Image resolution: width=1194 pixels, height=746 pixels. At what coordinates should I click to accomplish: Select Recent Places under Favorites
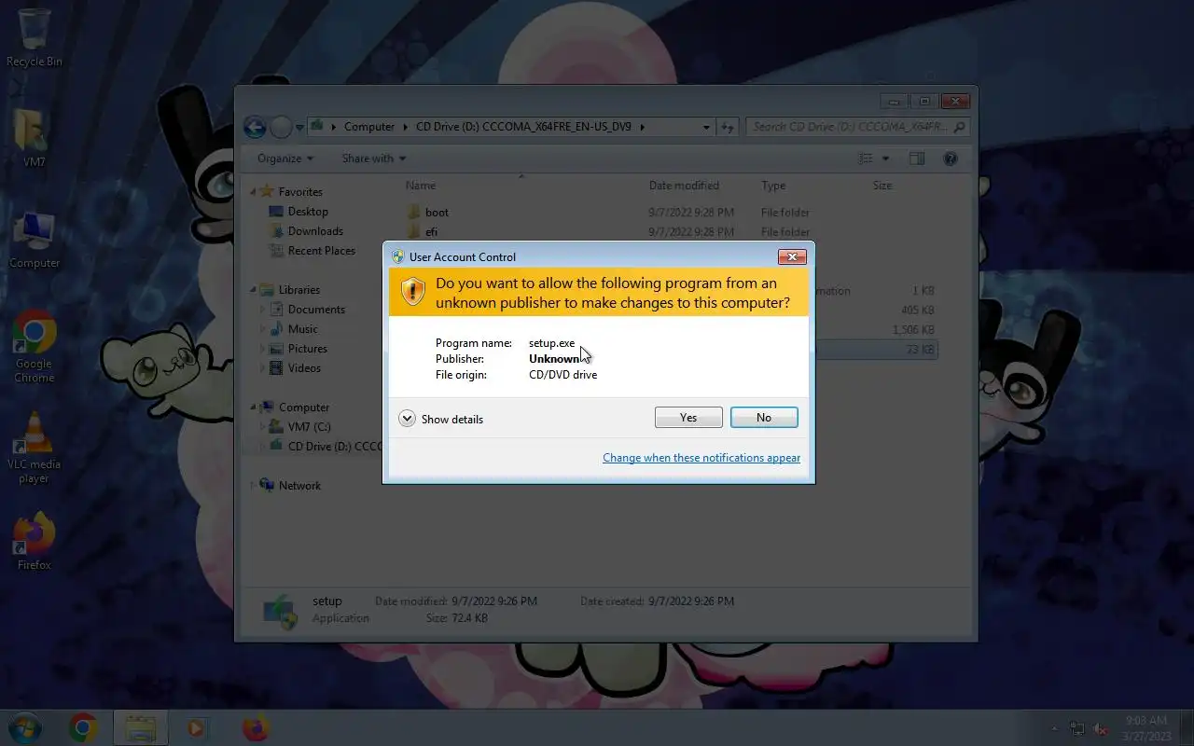point(321,251)
